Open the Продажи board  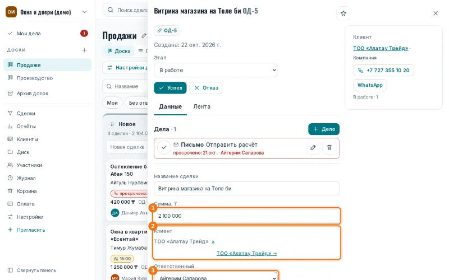[x=47, y=65]
